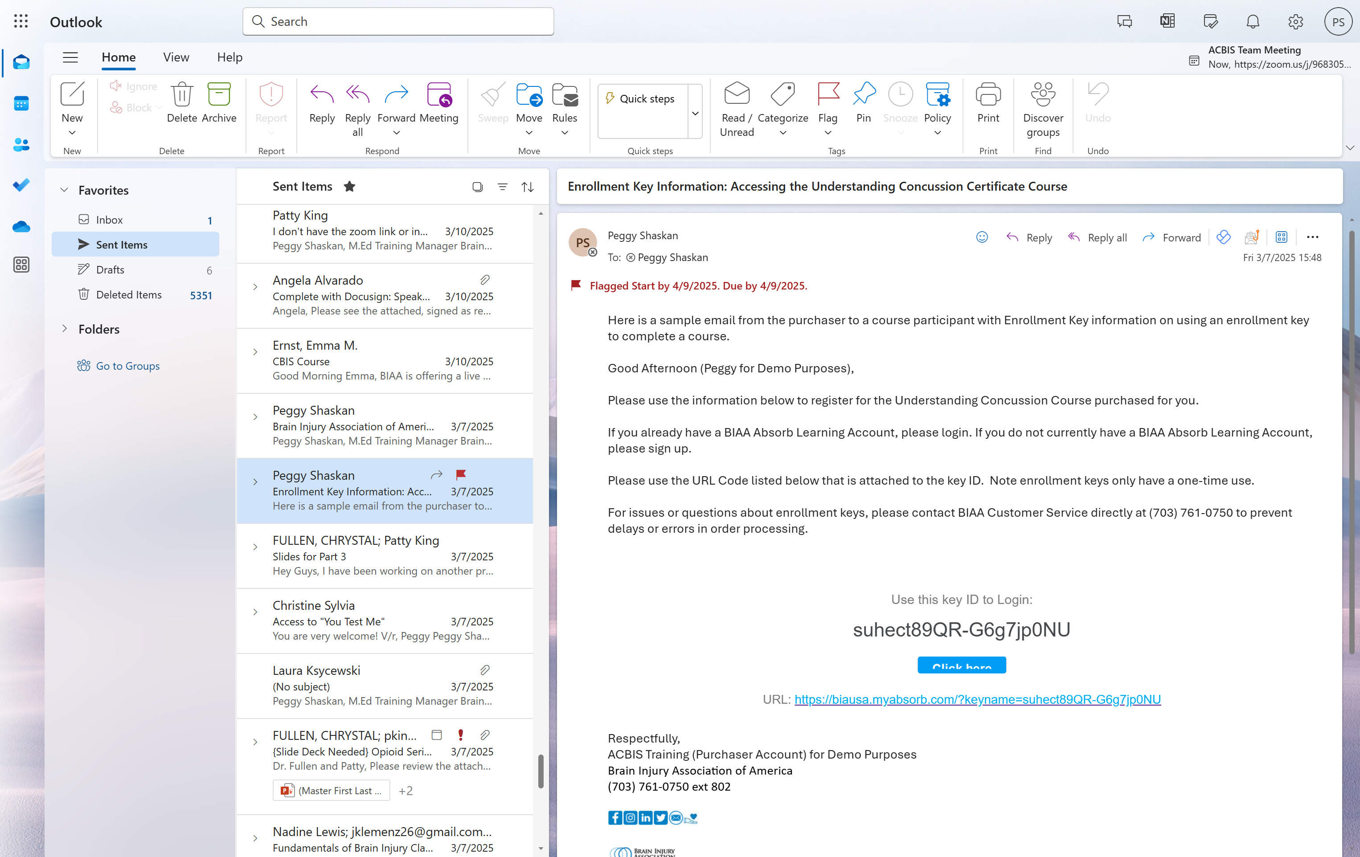The image size is (1360, 857).
Task: Open the filter menu in message list
Action: pyautogui.click(x=502, y=187)
